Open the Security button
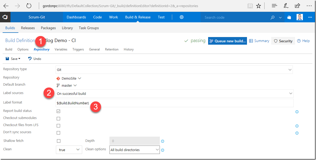 (x=283, y=41)
